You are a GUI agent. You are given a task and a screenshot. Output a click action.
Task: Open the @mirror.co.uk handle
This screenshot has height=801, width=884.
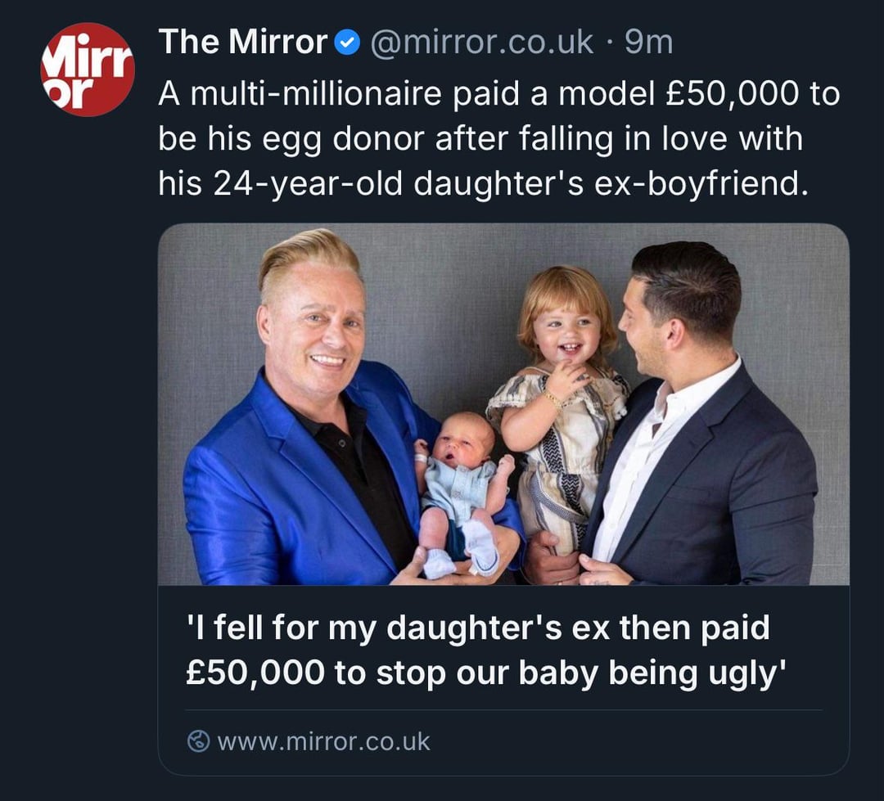[482, 43]
